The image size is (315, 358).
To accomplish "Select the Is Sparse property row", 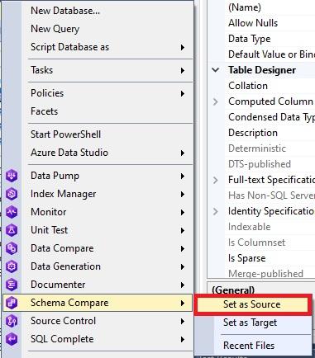I will pyautogui.click(x=270, y=258).
